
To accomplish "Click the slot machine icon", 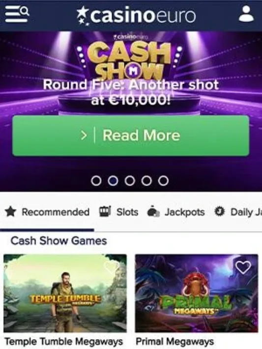I will 105,211.
